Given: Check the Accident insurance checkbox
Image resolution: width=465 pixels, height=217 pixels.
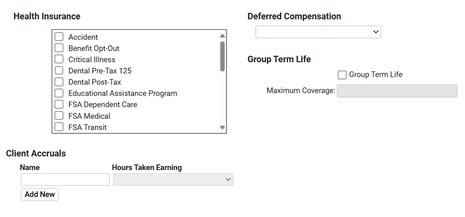Looking at the screenshot, I should pos(59,37).
